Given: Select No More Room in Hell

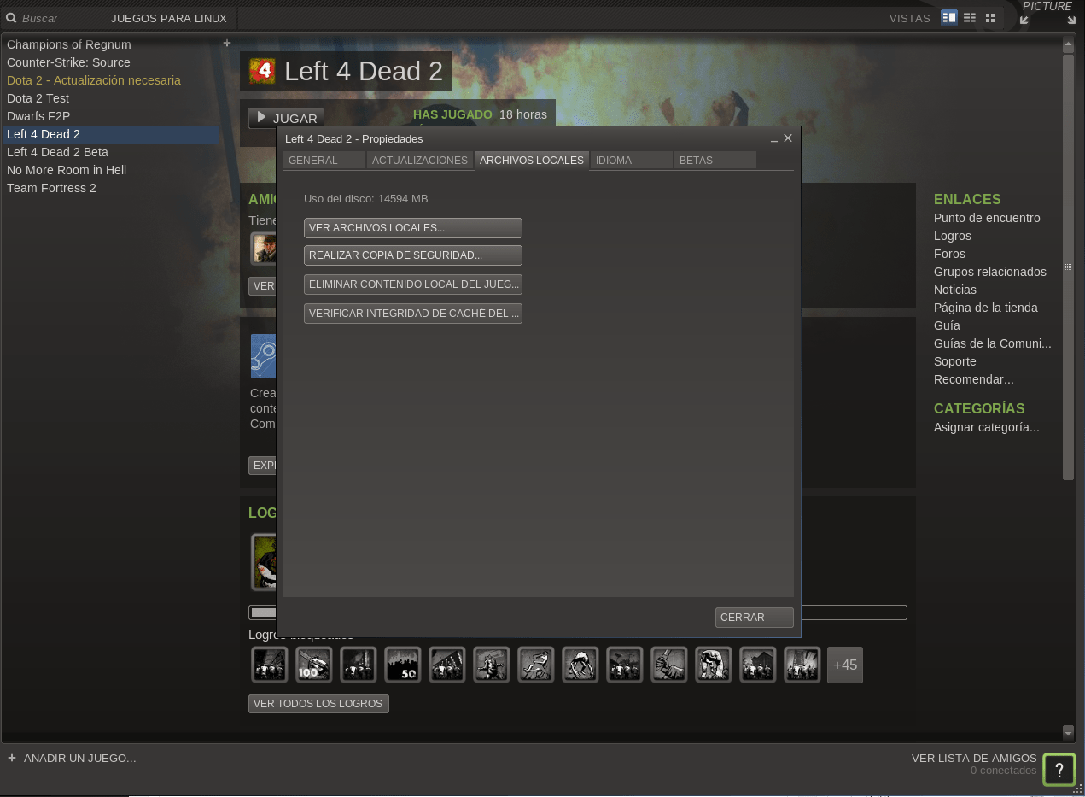Looking at the screenshot, I should coord(110,170).
